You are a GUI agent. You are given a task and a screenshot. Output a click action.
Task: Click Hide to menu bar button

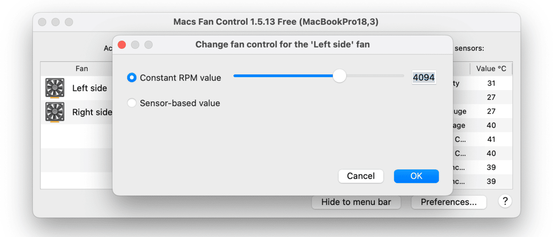356,202
